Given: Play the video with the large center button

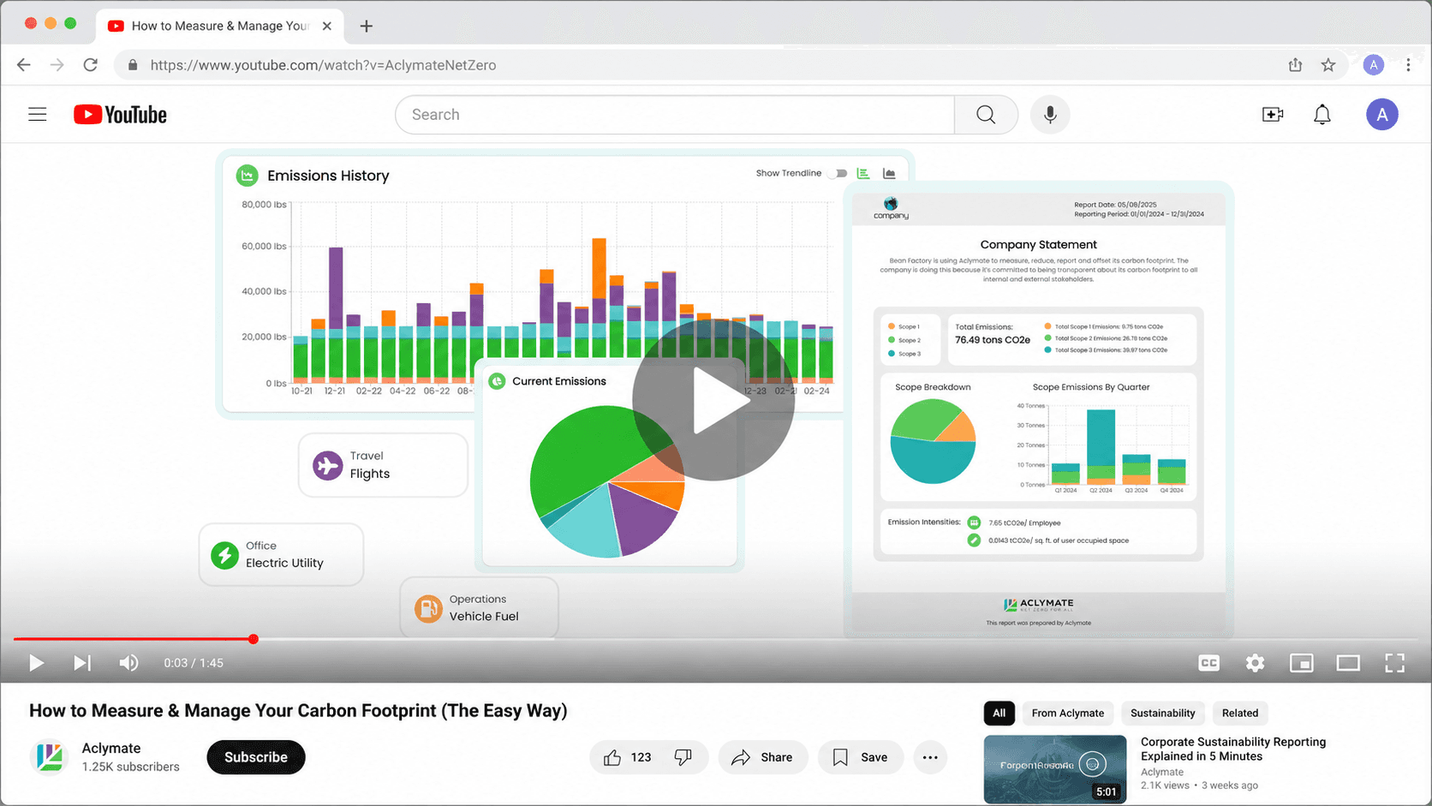Looking at the screenshot, I should 713,399.
